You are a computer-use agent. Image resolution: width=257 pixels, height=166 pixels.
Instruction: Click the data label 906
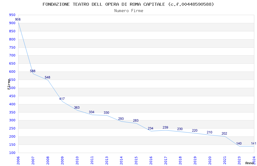click(18, 19)
